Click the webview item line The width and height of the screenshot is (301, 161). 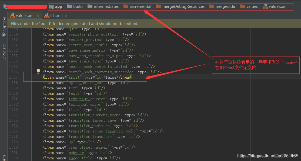(77, 153)
